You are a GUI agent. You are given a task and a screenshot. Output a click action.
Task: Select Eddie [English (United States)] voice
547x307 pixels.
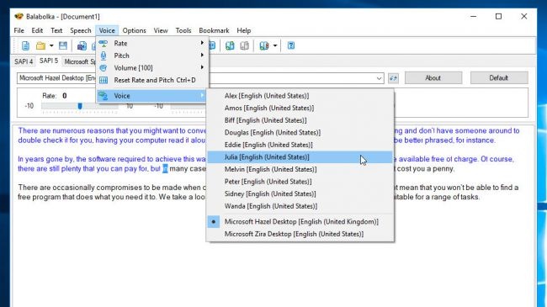[x=300, y=145]
